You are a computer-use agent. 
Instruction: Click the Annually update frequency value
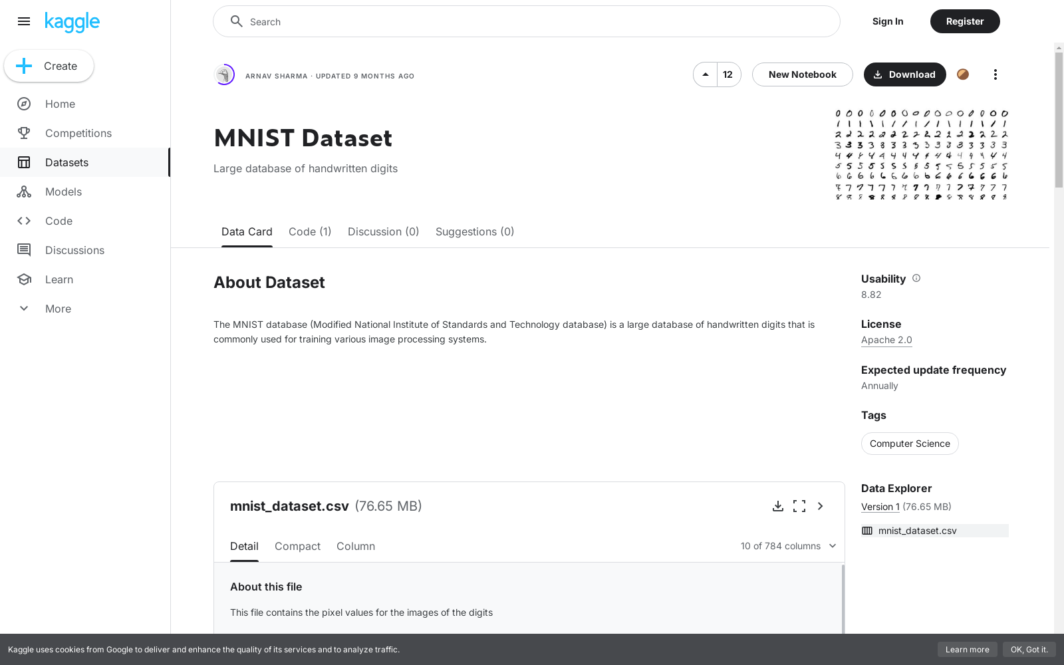879,386
